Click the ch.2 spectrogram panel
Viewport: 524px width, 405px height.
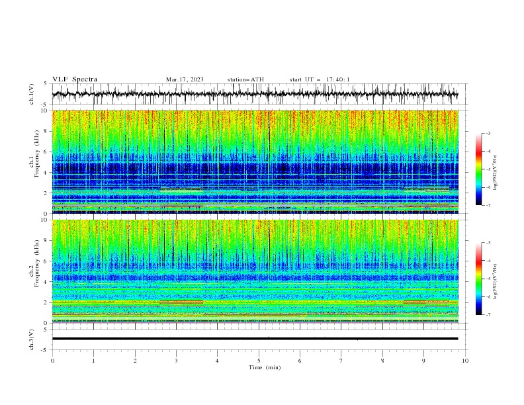tap(255, 271)
